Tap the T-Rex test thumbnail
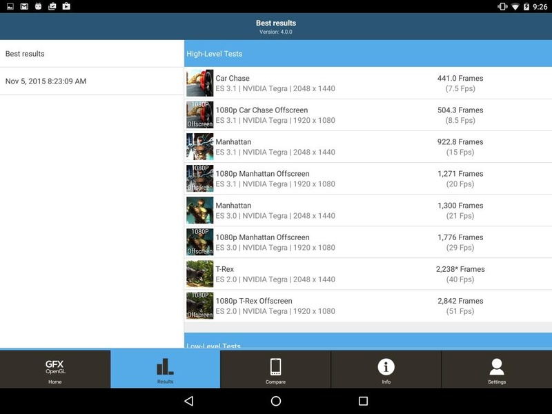 click(199, 274)
